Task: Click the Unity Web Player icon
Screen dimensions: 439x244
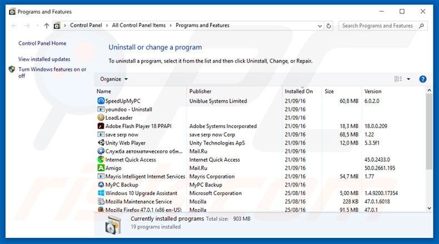Action: coord(101,143)
